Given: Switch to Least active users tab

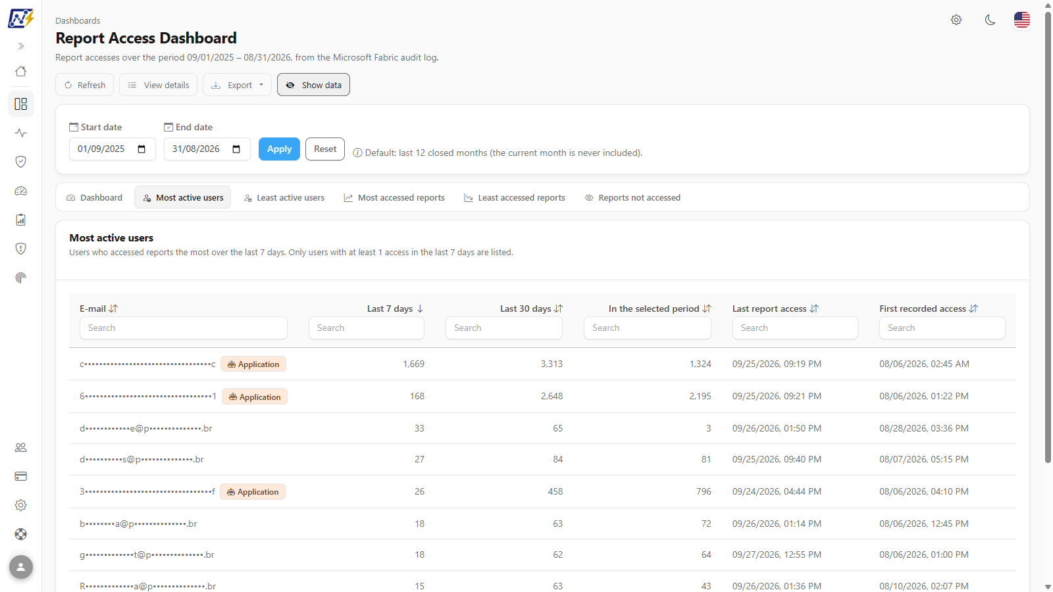Looking at the screenshot, I should click(x=284, y=197).
